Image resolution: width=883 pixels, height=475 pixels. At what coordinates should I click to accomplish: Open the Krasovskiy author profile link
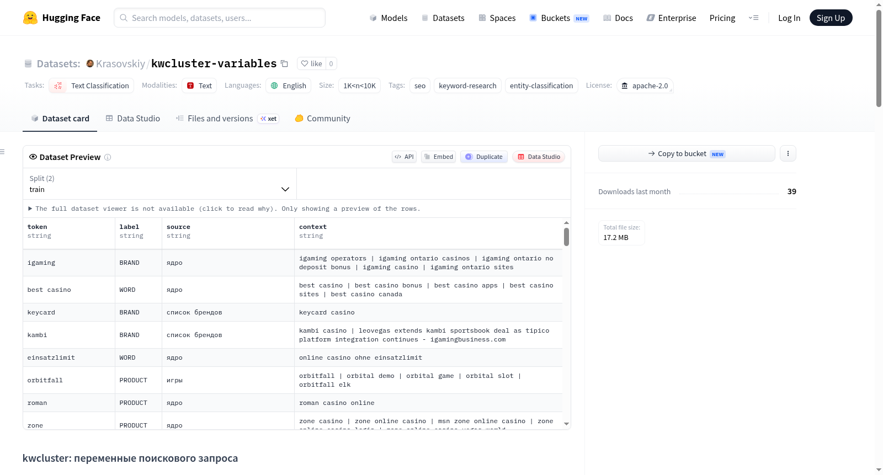click(x=120, y=63)
